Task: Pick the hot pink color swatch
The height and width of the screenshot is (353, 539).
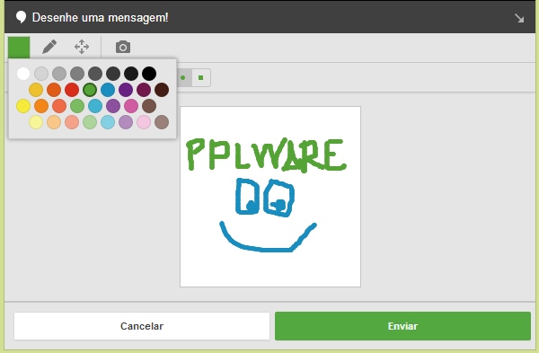Action: point(131,106)
